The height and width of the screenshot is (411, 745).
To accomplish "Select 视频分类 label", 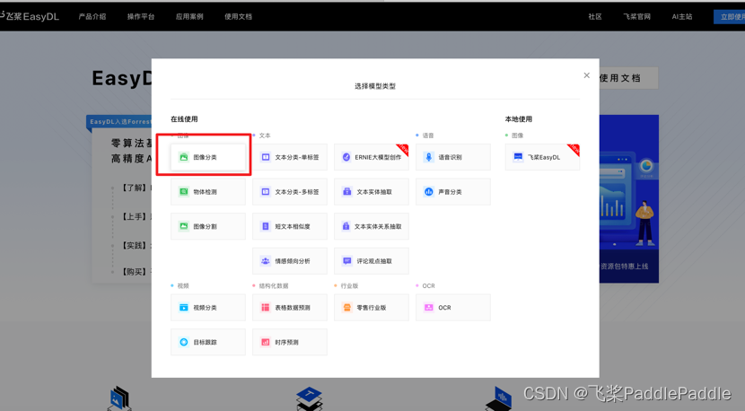I will (205, 308).
